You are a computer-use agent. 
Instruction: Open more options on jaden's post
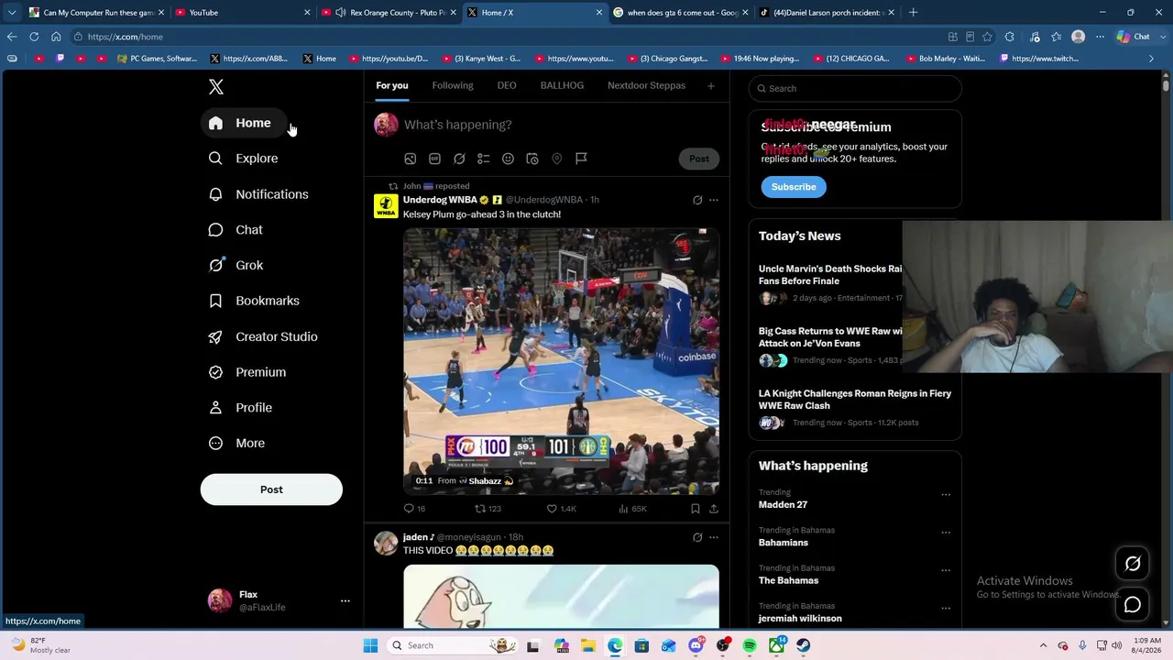pyautogui.click(x=714, y=537)
